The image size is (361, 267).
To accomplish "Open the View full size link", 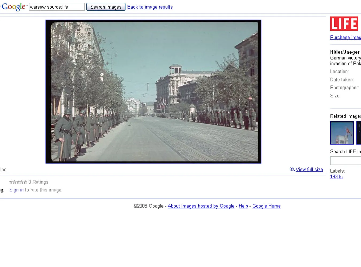I will point(309,170).
